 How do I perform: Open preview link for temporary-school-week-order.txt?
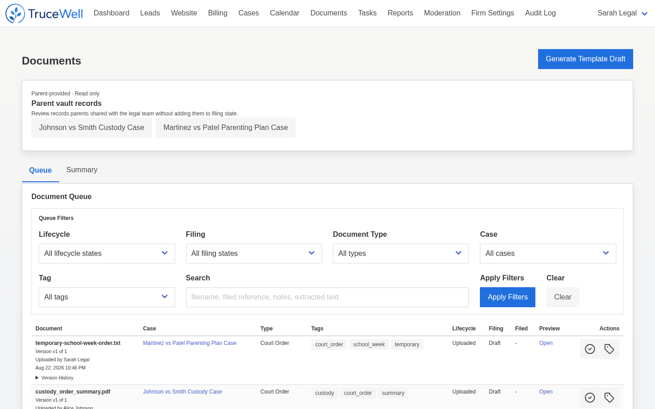(546, 343)
